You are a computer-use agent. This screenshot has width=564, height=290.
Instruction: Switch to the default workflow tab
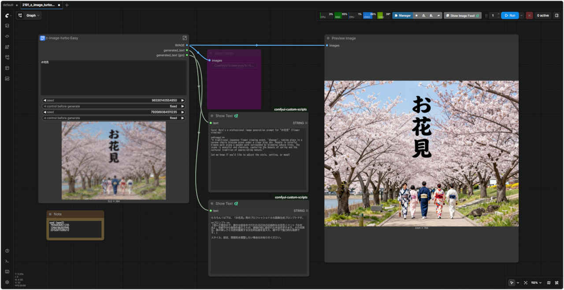(x=8, y=5)
